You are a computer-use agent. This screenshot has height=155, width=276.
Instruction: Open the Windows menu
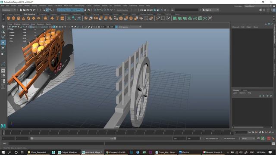click(x=43, y=6)
